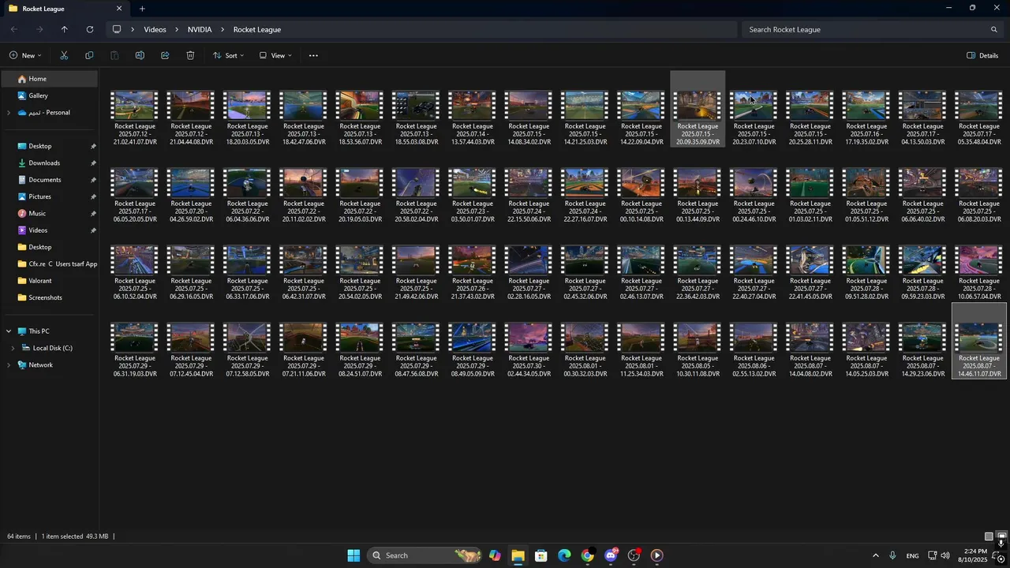Click the taskbar Search box
Image resolution: width=1010 pixels, height=568 pixels.
coord(426,555)
